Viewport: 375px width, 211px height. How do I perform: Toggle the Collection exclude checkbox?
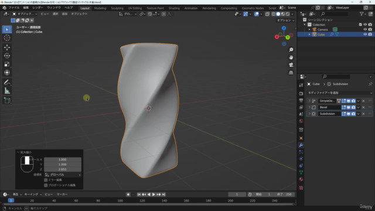360,25
